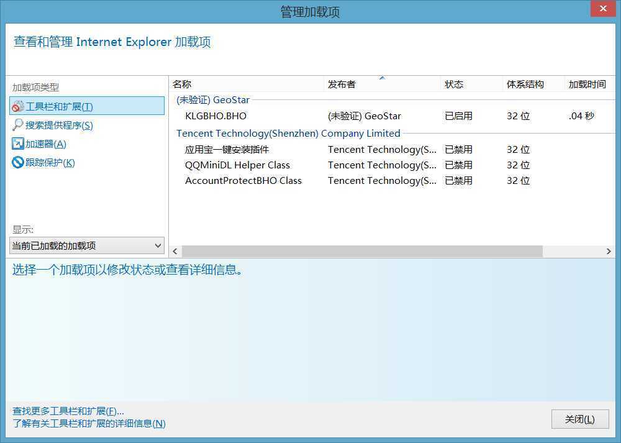621x443 pixels.
Task: Select the KLGBHO.BHO add-on row
Action: coord(392,116)
